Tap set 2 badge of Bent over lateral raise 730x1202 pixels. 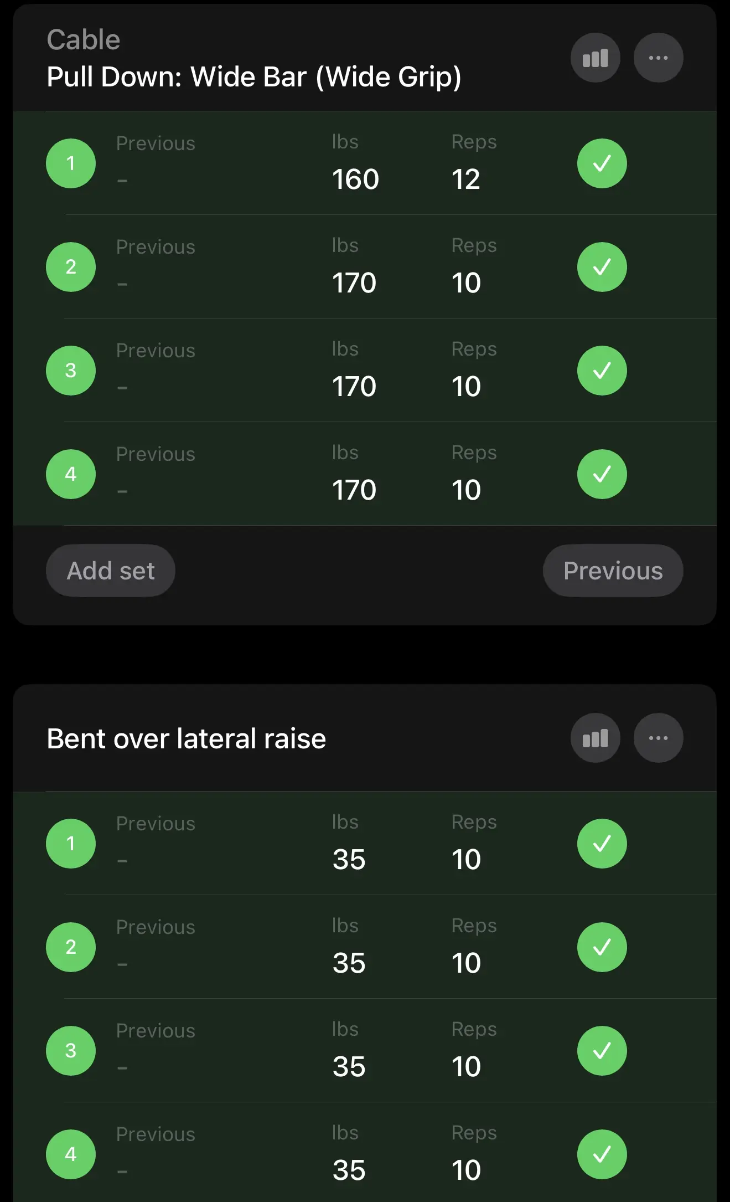71,947
